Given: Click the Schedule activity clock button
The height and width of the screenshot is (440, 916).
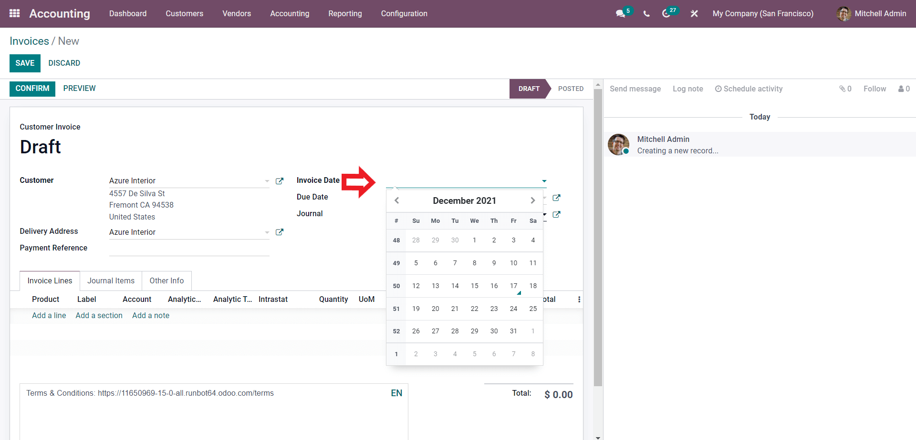Looking at the screenshot, I should pyautogui.click(x=749, y=89).
